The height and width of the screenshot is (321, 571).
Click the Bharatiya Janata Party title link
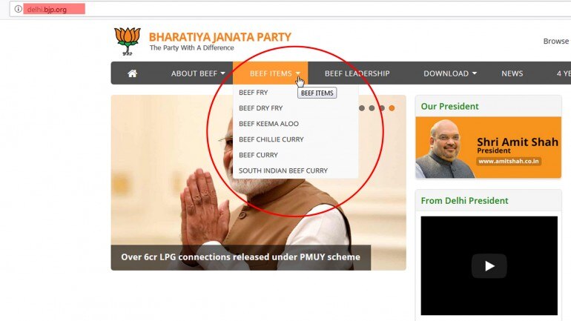point(220,37)
